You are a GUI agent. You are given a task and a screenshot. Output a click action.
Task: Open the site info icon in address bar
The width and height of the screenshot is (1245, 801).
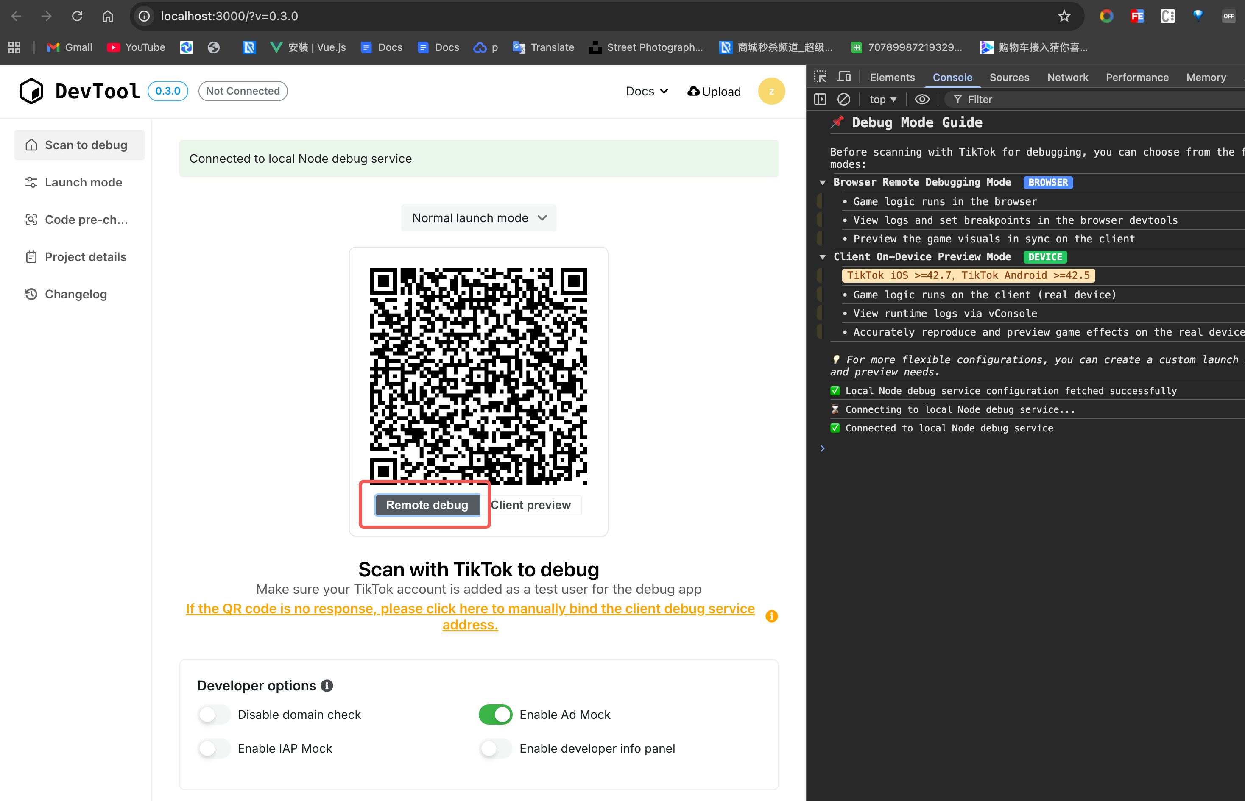coord(144,16)
